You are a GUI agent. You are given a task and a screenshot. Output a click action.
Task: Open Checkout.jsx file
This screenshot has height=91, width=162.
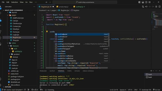click(x=17, y=24)
